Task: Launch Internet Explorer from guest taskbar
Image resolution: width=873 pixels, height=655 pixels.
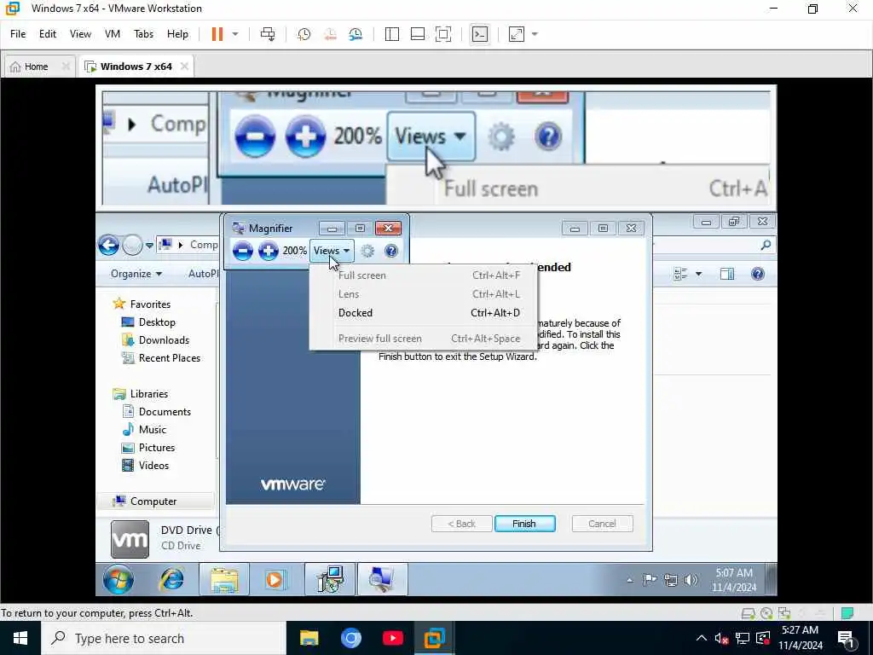Action: pyautogui.click(x=171, y=579)
